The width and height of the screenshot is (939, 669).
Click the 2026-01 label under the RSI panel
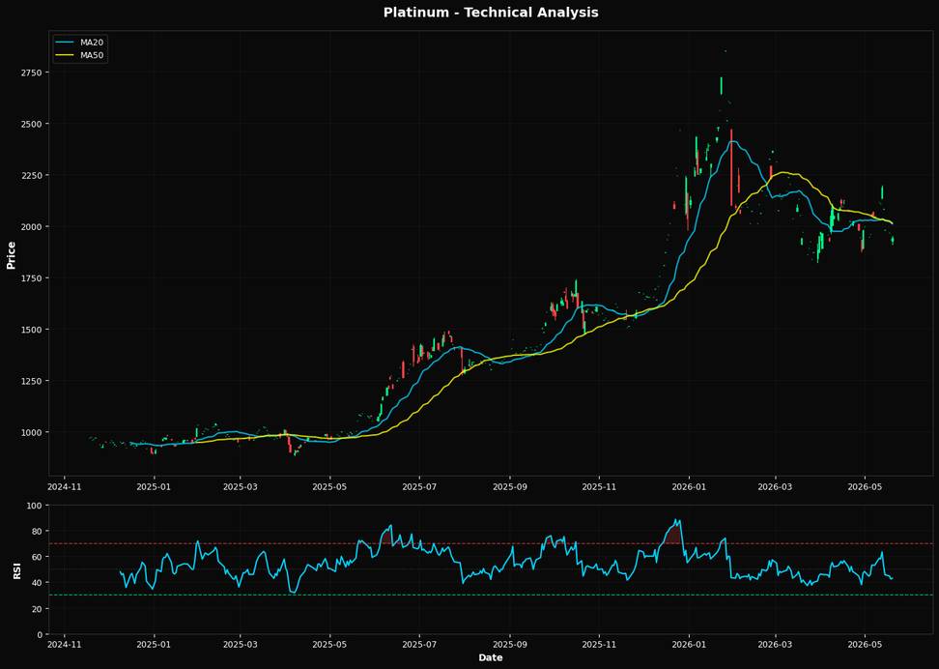690,645
